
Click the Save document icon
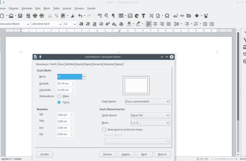20,16
